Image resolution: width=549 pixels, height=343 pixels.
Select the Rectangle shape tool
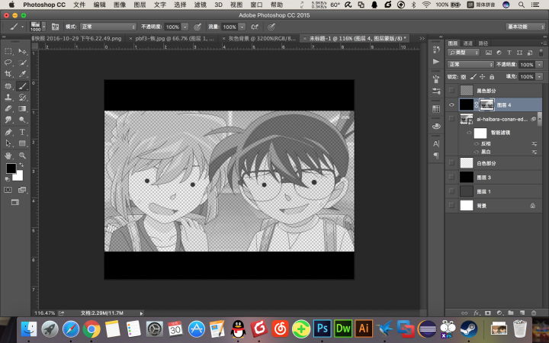coord(22,143)
